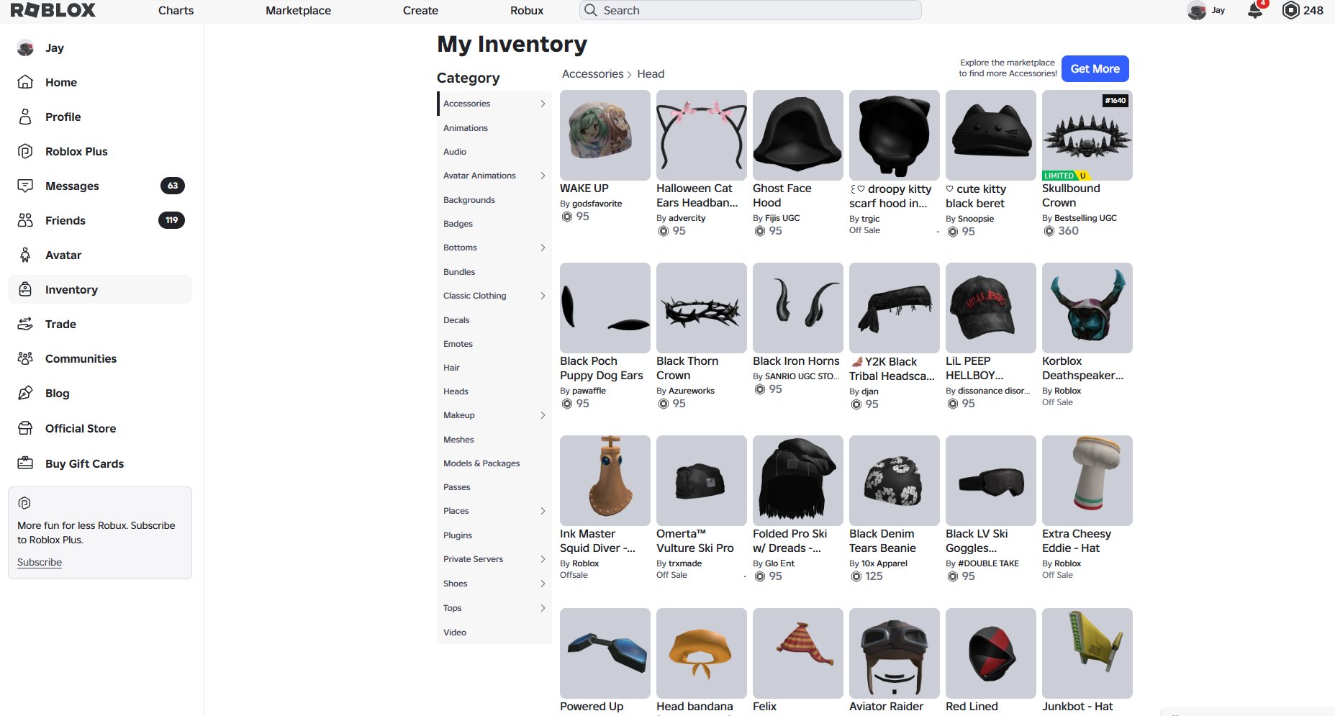Open Home via house icon
Screen dimensions: 1335x716
(25, 82)
